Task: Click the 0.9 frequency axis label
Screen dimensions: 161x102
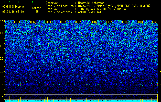Action: (x=2, y=59)
